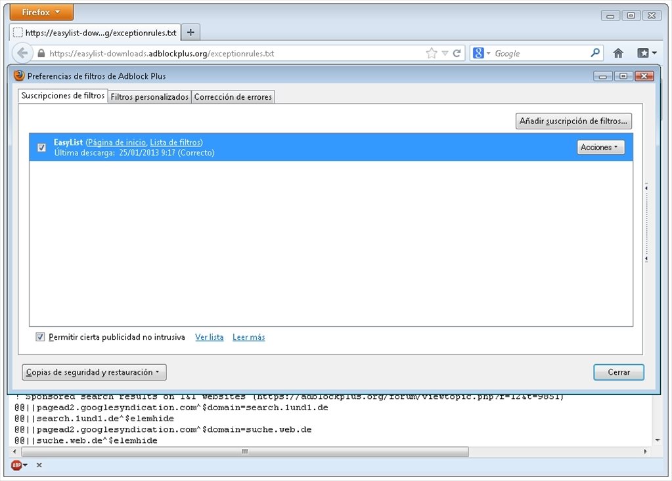The image size is (672, 481).
Task: Select text line '@@||search.1und1.de^$elemhide'
Action: (x=95, y=419)
